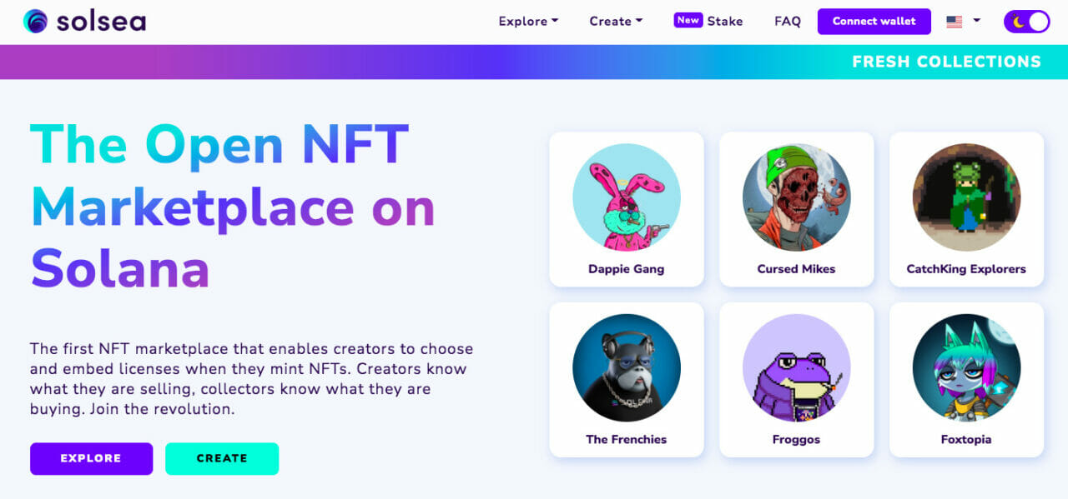Open the FAQ page
The image size is (1068, 499).
pyautogui.click(x=787, y=22)
